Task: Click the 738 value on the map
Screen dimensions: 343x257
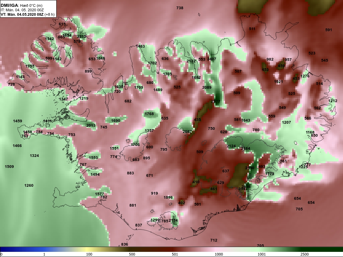Action: coord(180,8)
